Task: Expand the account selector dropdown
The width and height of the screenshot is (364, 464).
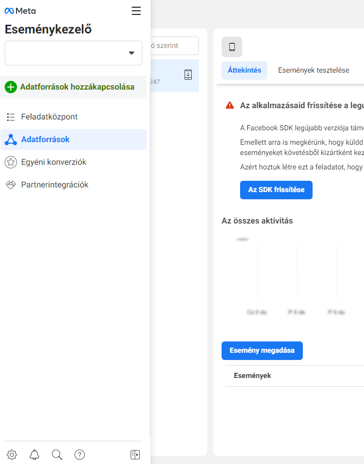Action: [74, 53]
